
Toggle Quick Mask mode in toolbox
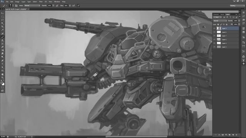(2, 87)
